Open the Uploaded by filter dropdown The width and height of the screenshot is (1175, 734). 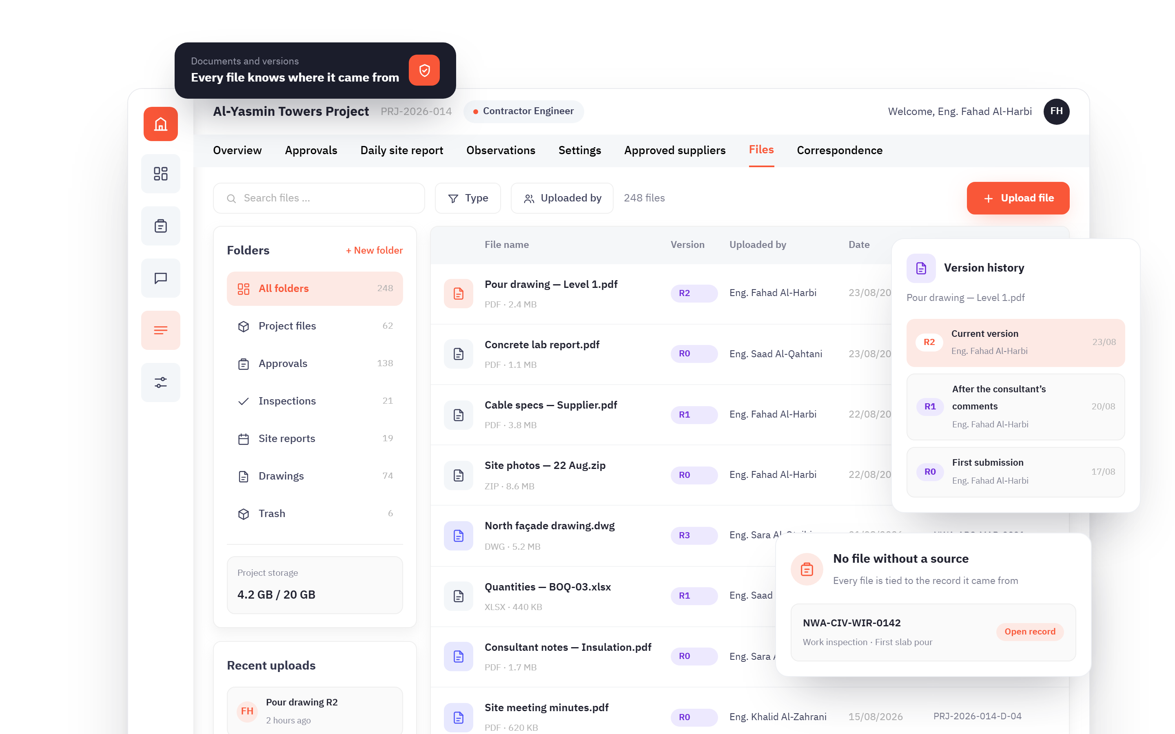562,198
